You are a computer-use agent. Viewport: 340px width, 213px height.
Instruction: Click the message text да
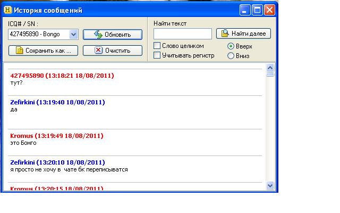pos(14,109)
